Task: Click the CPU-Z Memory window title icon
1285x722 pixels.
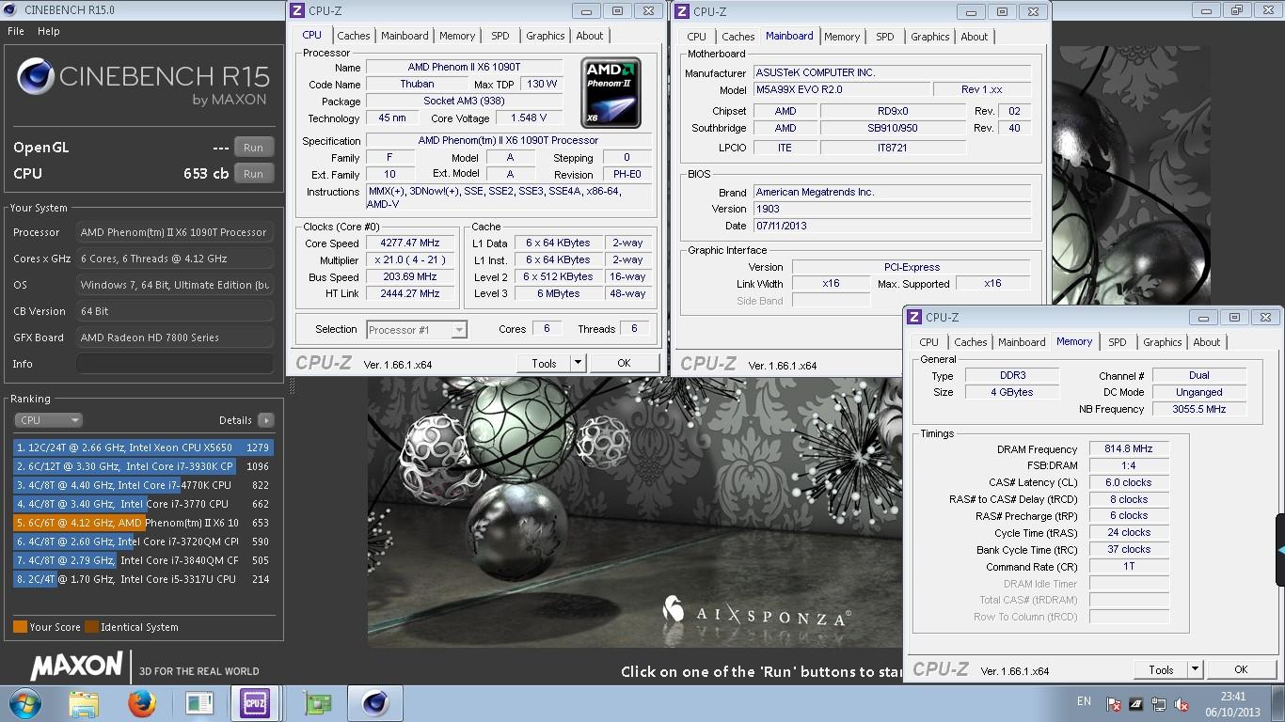Action: [914, 318]
